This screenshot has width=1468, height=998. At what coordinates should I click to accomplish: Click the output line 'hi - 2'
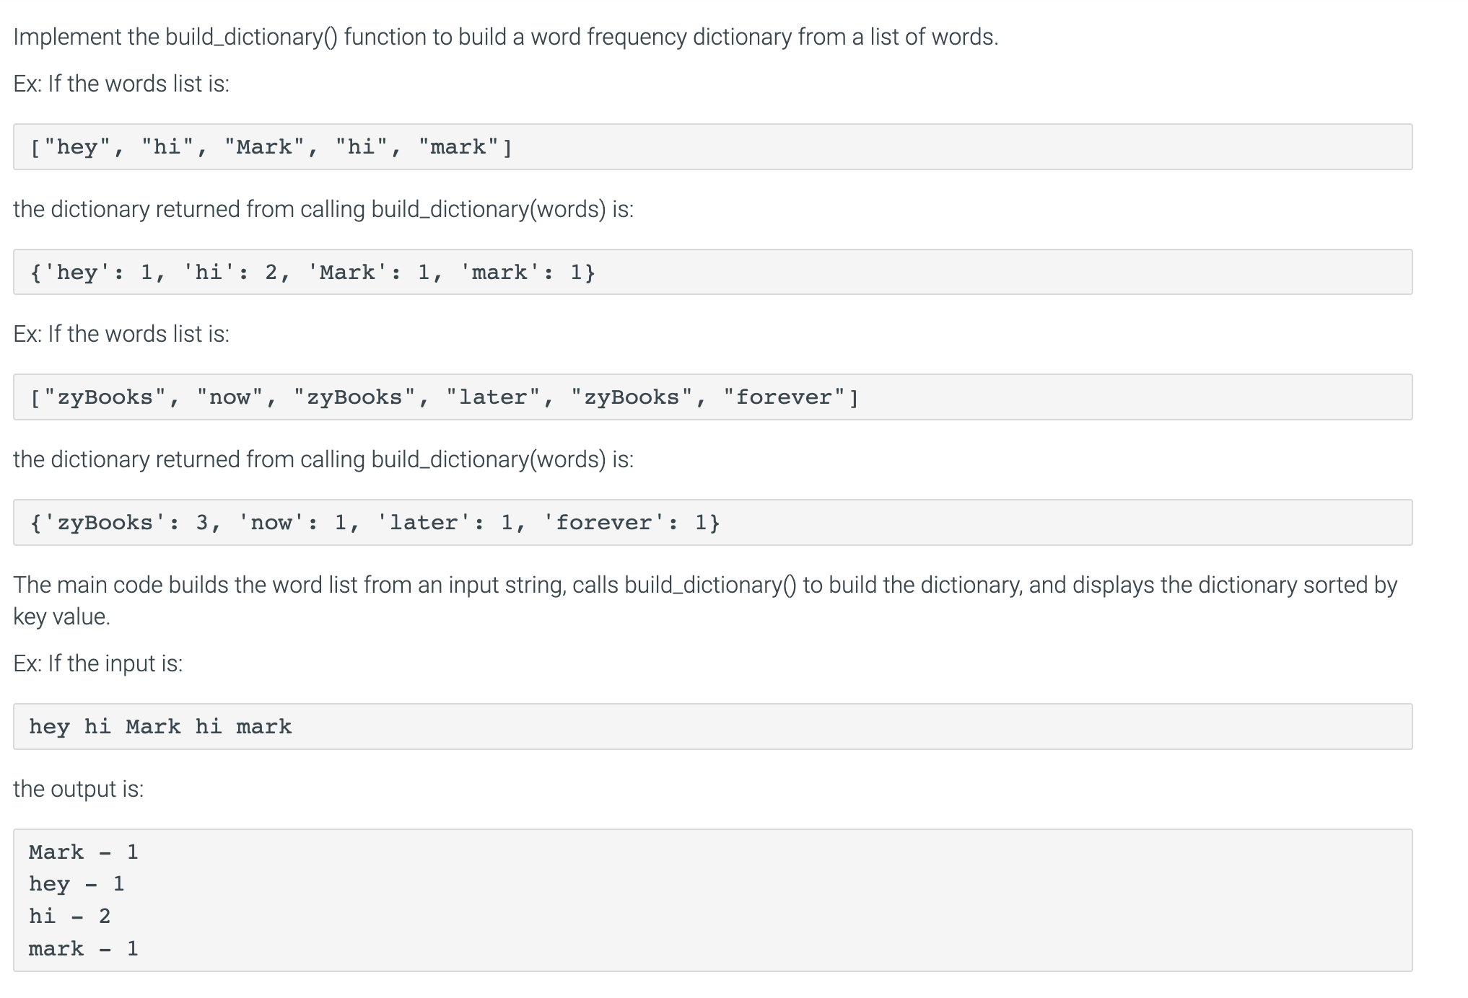tap(69, 916)
